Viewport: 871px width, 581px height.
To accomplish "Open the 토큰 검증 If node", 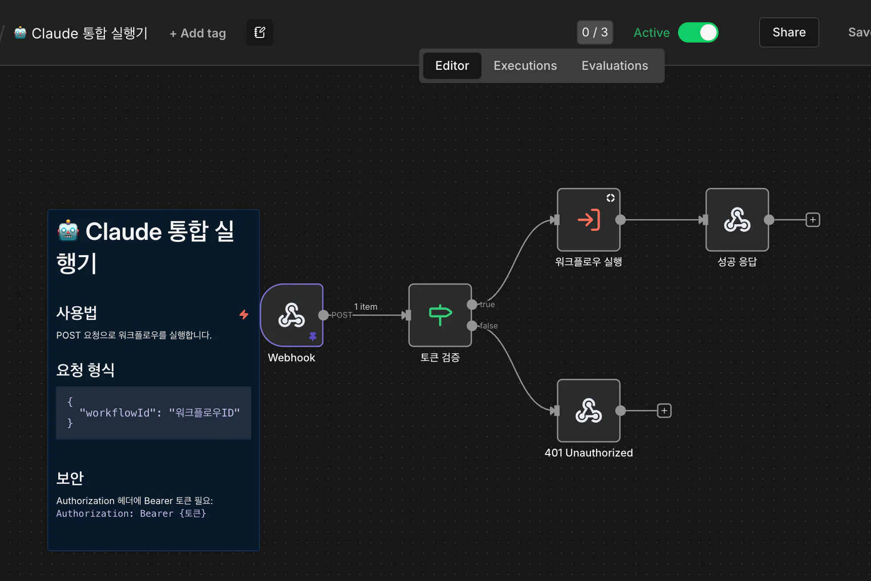I will (440, 315).
